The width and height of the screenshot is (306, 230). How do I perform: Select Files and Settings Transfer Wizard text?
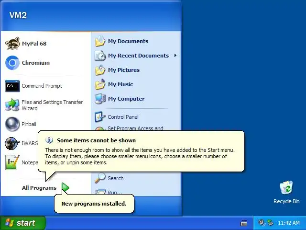(x=52, y=105)
